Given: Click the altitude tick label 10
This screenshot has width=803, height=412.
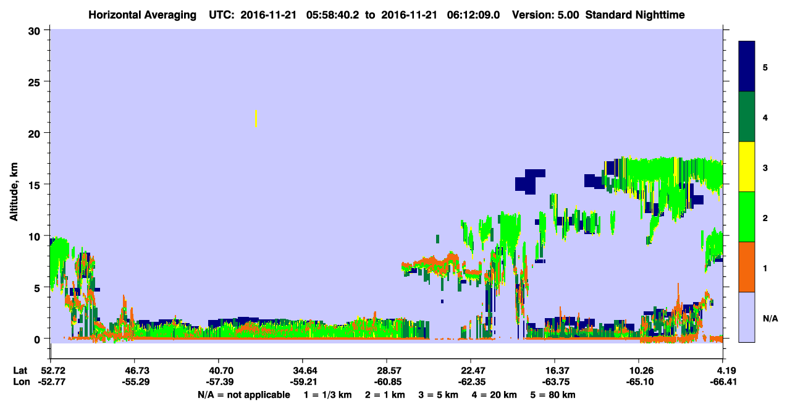Looking at the screenshot, I should (x=34, y=236).
